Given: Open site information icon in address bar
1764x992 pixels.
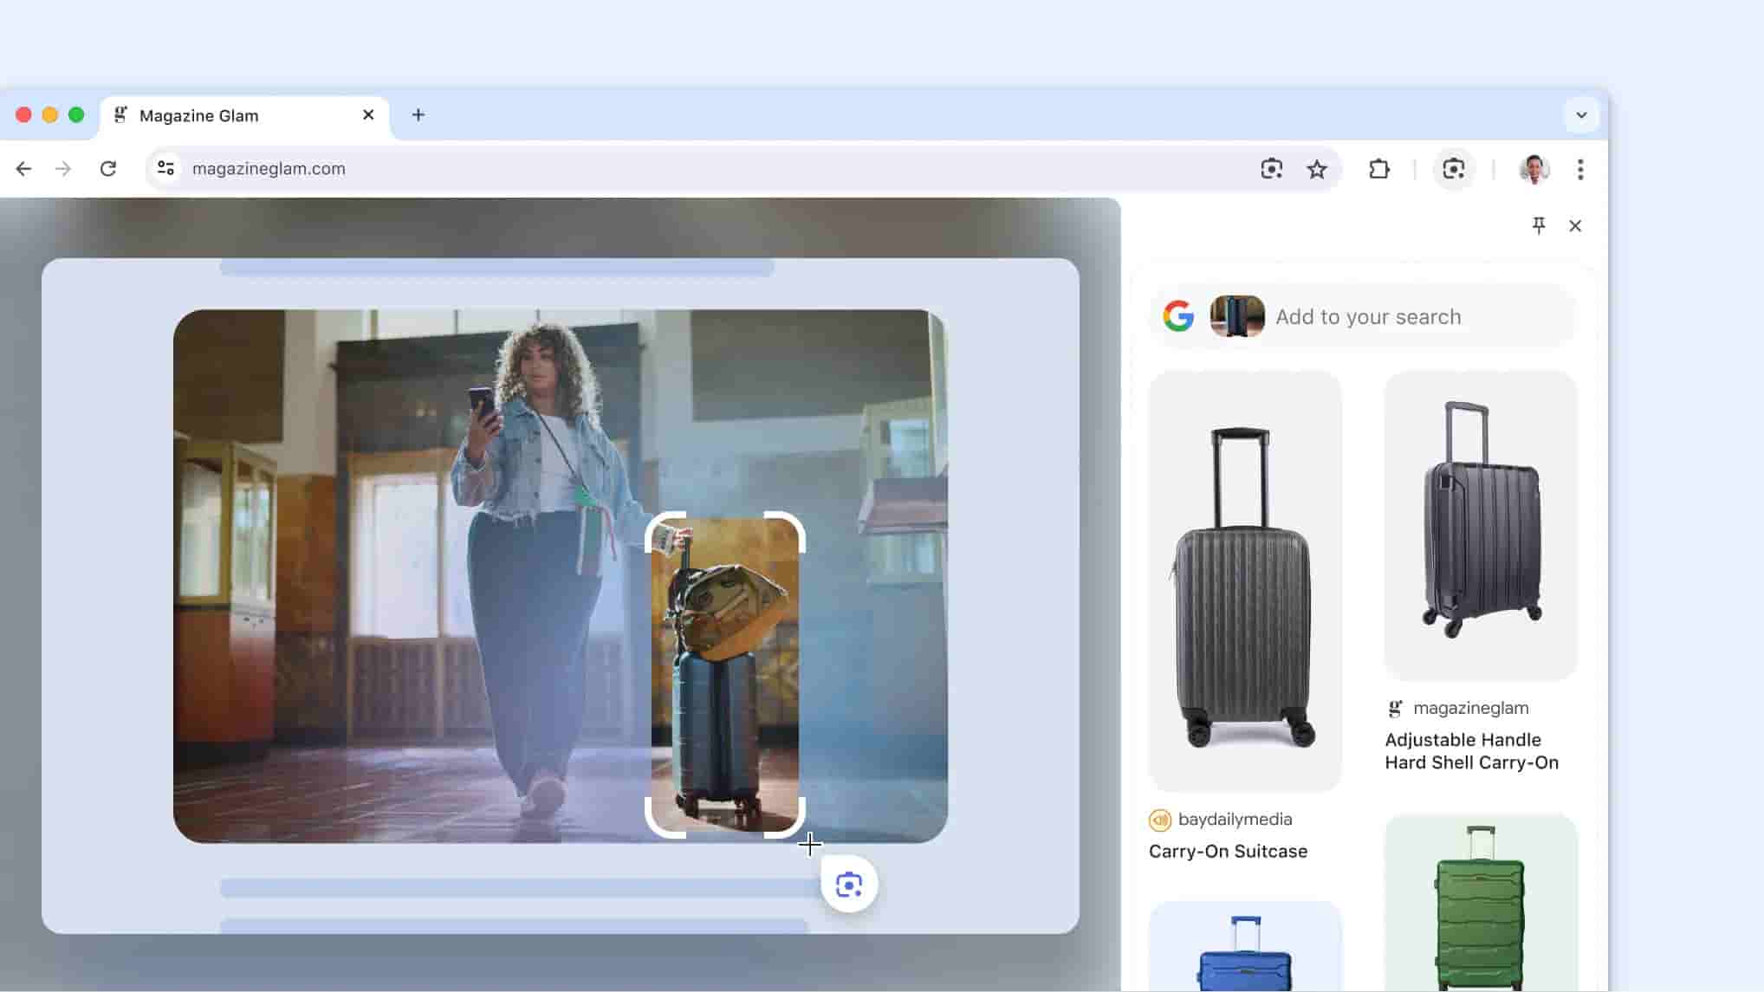Looking at the screenshot, I should 165,169.
